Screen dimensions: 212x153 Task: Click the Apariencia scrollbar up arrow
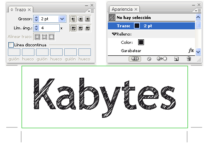(198, 17)
